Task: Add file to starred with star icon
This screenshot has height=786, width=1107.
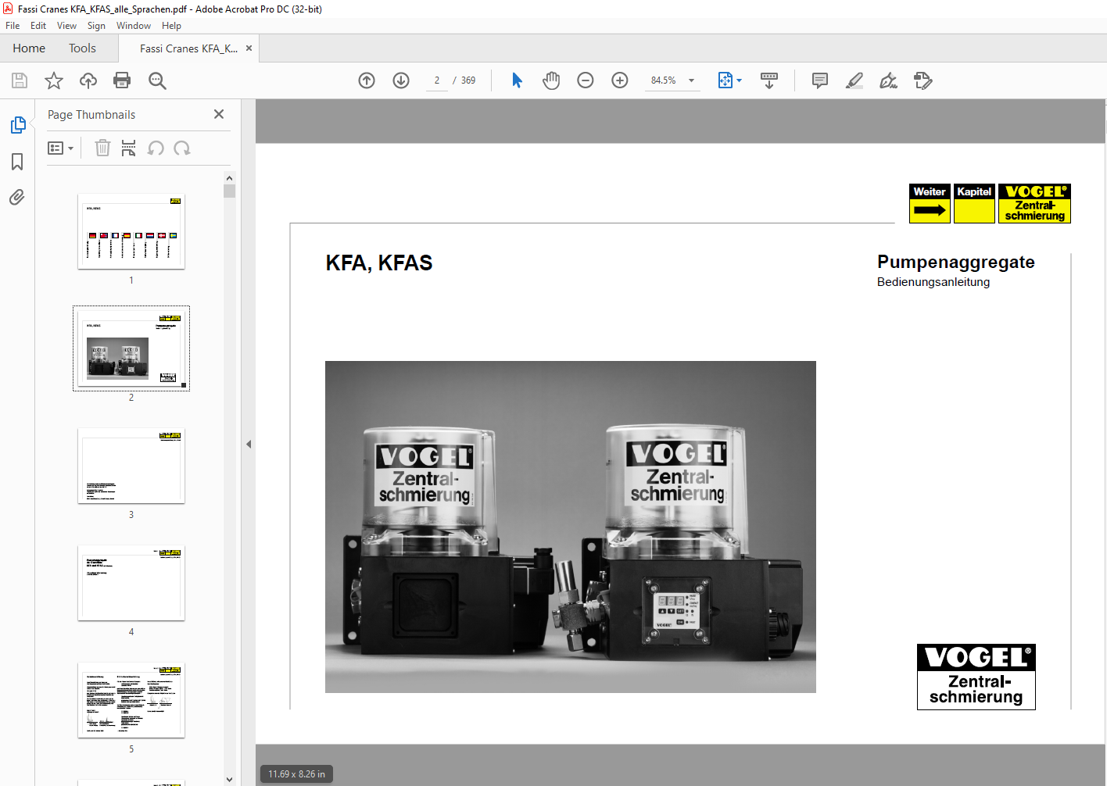Action: 54,80
